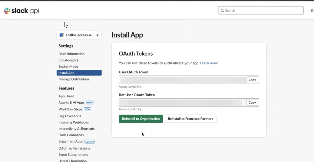Click the OAuth Tokens heading
This screenshot has width=314, height=162.
[136, 54]
